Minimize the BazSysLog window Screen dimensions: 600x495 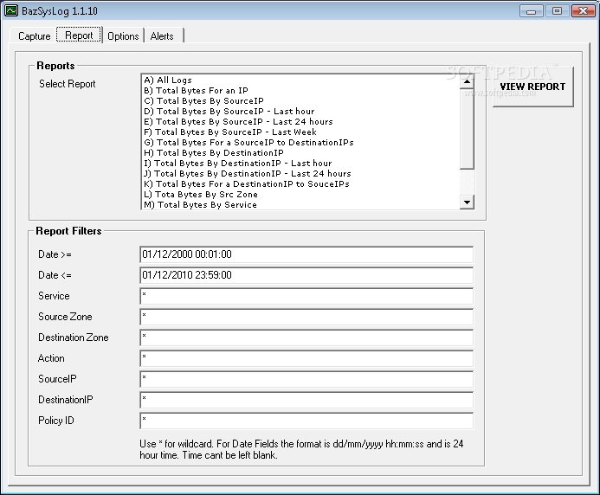(531, 11)
